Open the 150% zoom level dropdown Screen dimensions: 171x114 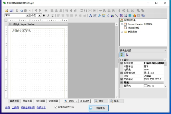click(77, 101)
